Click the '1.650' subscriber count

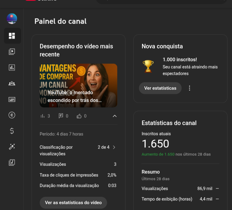pyautogui.click(x=155, y=144)
